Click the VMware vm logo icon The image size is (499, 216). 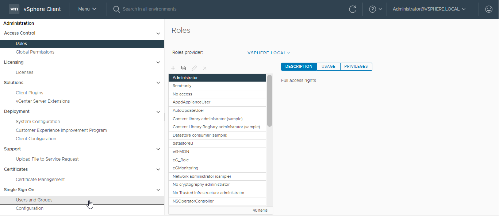14,9
